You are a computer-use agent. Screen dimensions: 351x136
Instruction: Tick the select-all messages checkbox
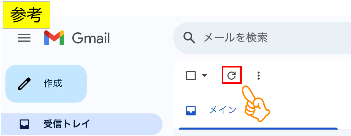coord(191,76)
